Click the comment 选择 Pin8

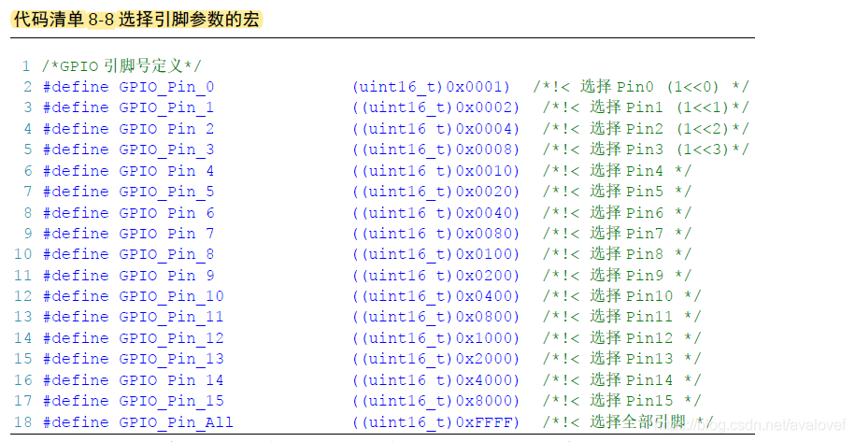pos(626,254)
